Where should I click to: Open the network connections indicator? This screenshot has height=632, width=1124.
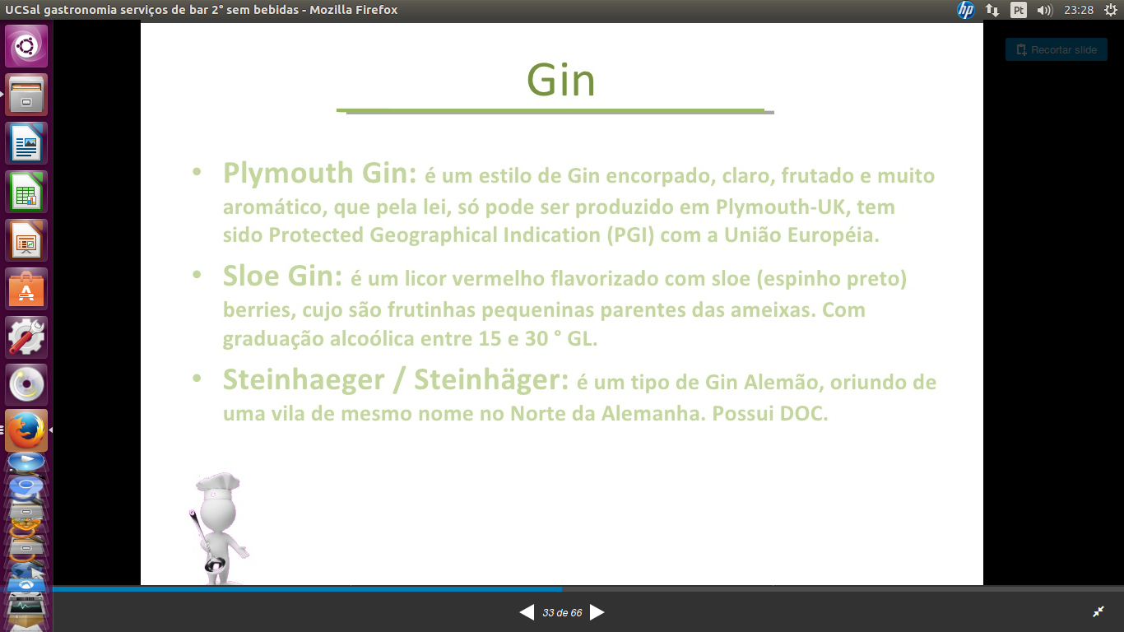992,10
